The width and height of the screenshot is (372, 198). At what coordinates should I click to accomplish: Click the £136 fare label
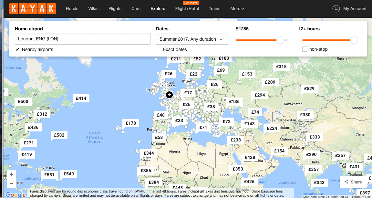[234, 102]
